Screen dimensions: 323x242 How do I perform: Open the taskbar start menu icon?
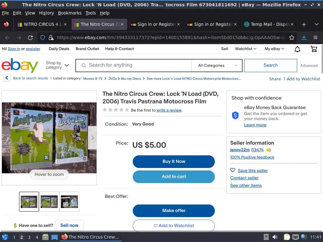pyautogui.click(x=5, y=237)
